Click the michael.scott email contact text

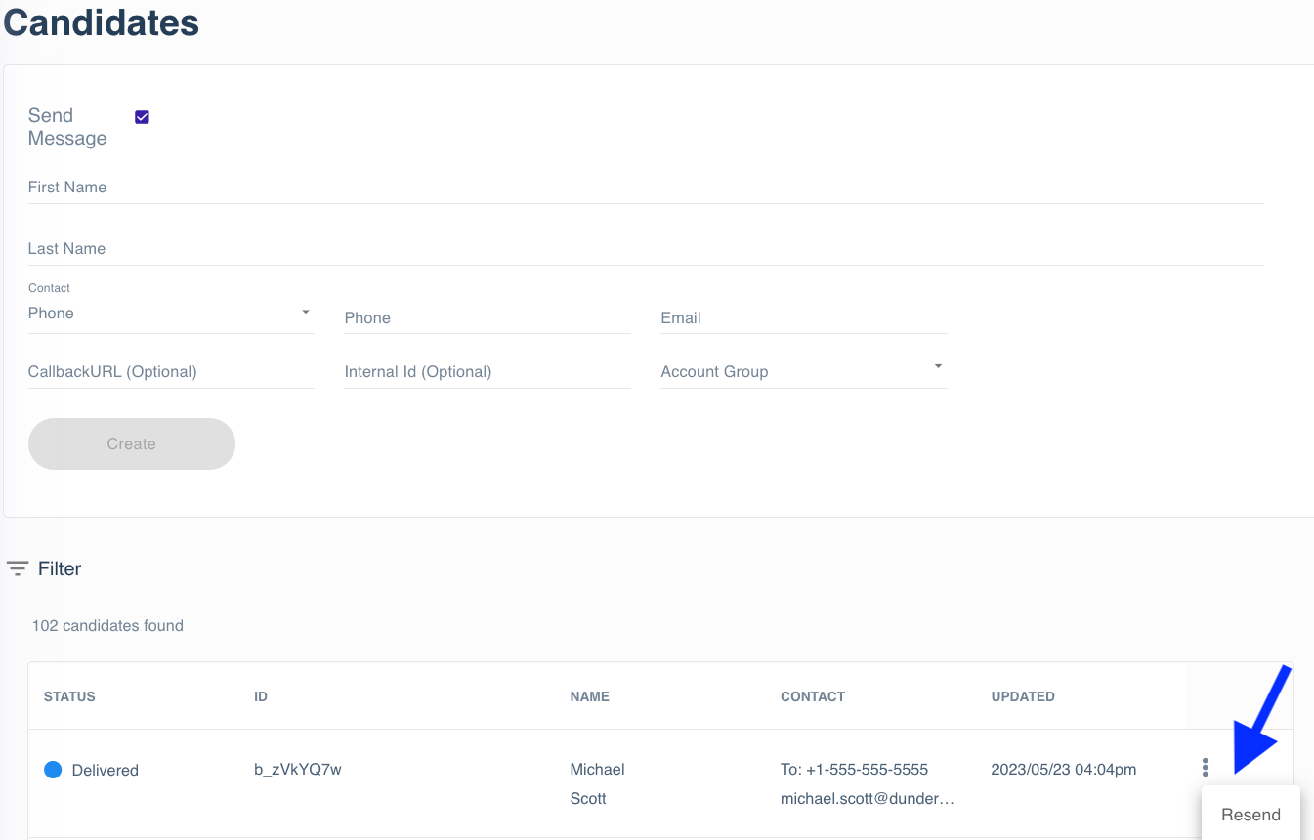pyautogui.click(x=867, y=799)
